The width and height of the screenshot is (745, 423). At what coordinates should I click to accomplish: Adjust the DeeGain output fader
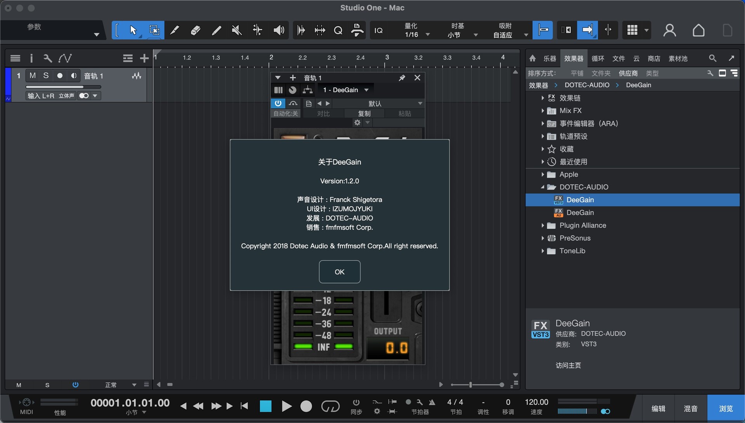point(386,303)
